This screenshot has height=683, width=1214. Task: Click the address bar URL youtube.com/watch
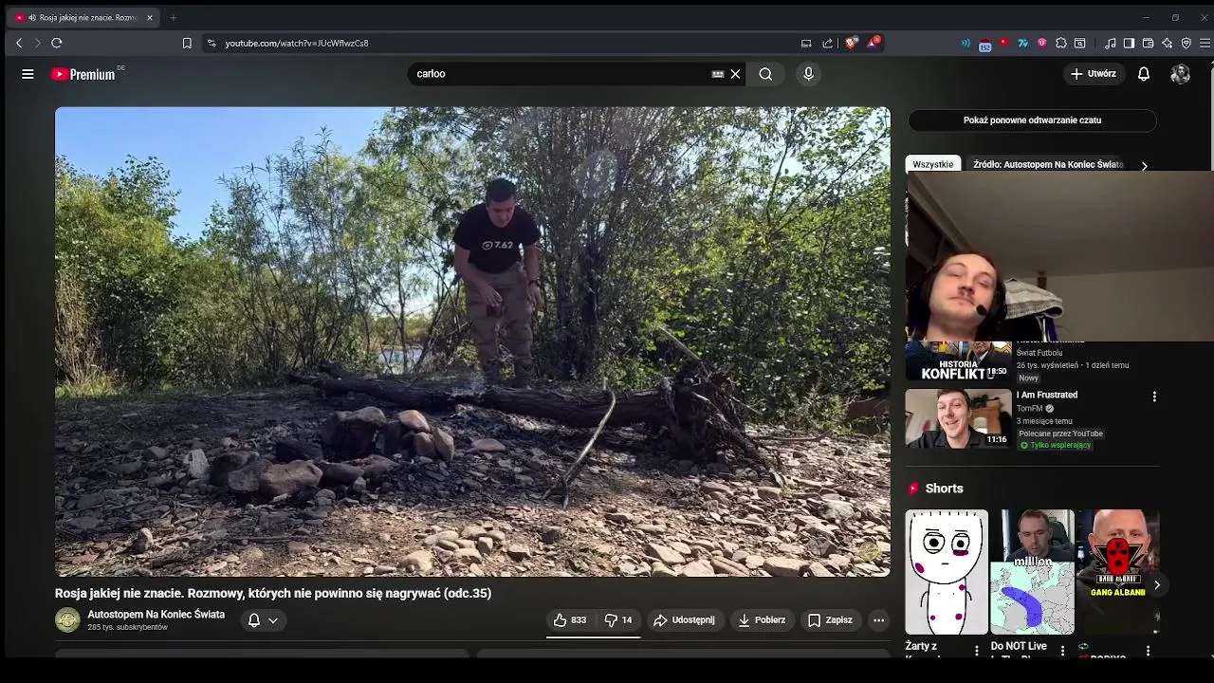(x=297, y=43)
